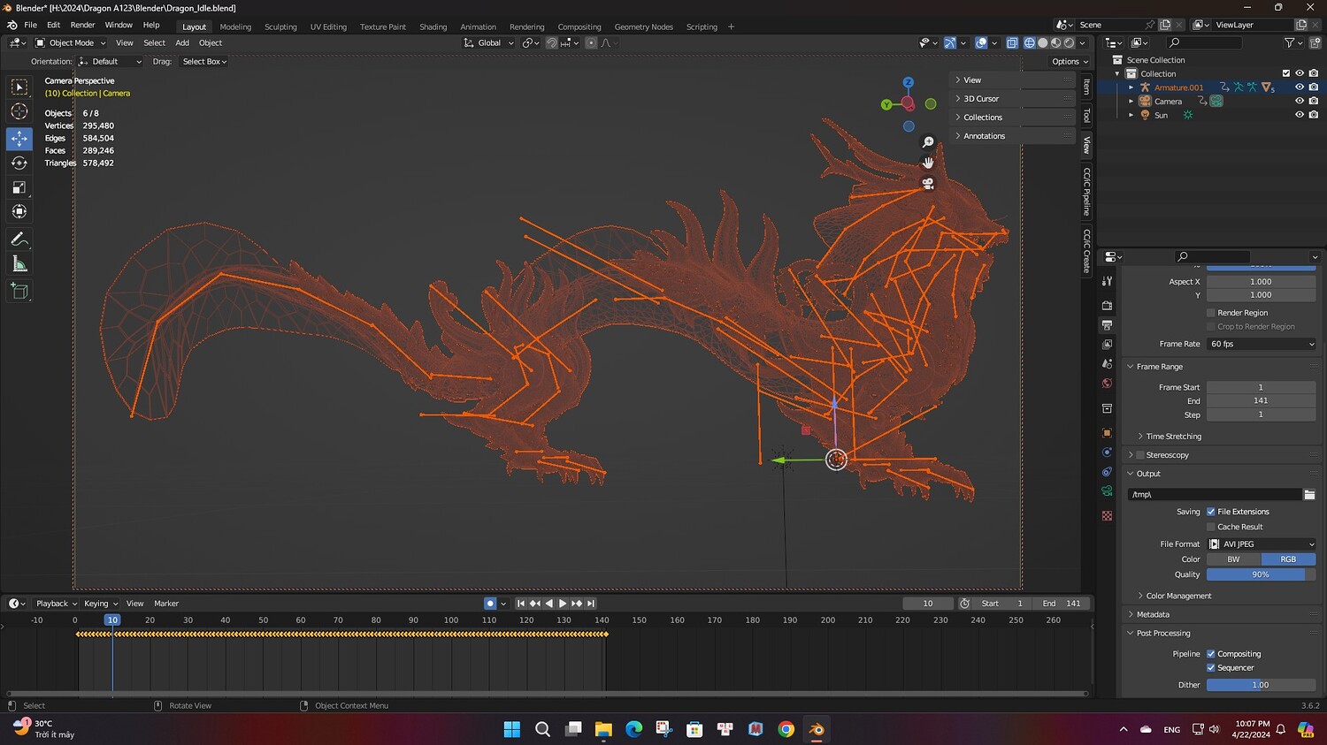Screen dimensions: 1327x745
Task: Hide Armature.001 using its eye icon
Action: click(1299, 87)
